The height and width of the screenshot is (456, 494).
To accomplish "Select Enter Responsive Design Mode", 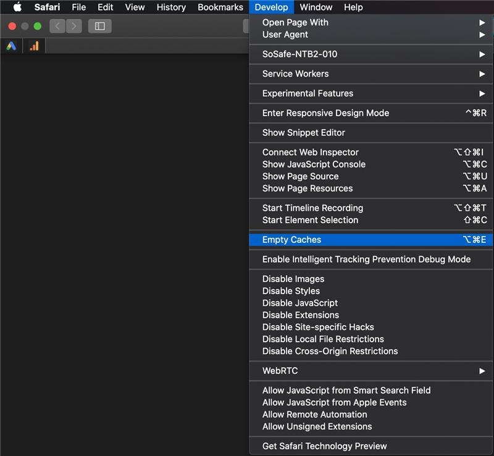I will [x=325, y=113].
